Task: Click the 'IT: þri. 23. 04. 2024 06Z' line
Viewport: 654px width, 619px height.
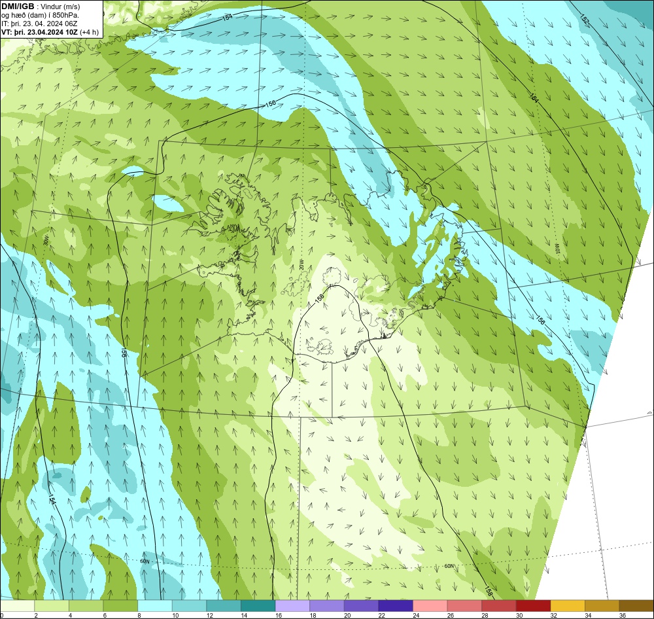Action: [x=39, y=24]
